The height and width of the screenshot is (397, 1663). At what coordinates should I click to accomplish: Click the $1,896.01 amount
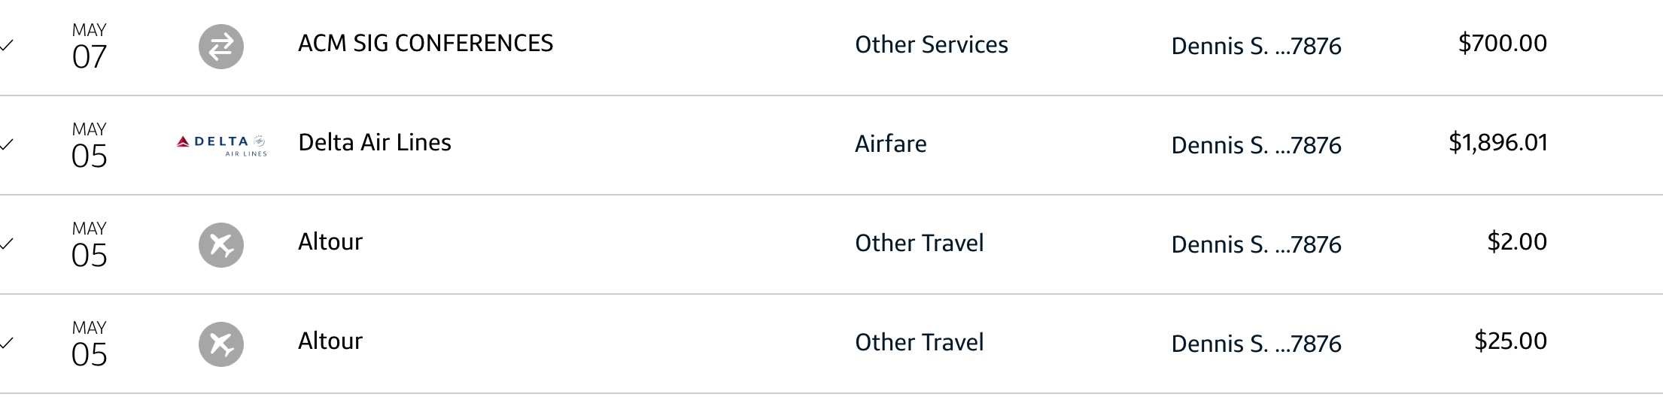tap(1497, 143)
